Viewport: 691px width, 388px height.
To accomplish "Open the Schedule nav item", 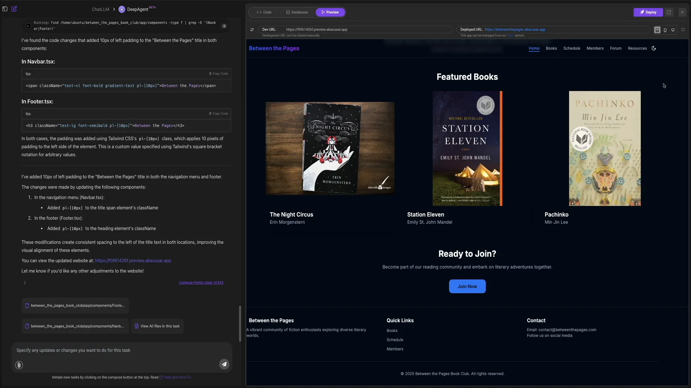I will 572,48.
